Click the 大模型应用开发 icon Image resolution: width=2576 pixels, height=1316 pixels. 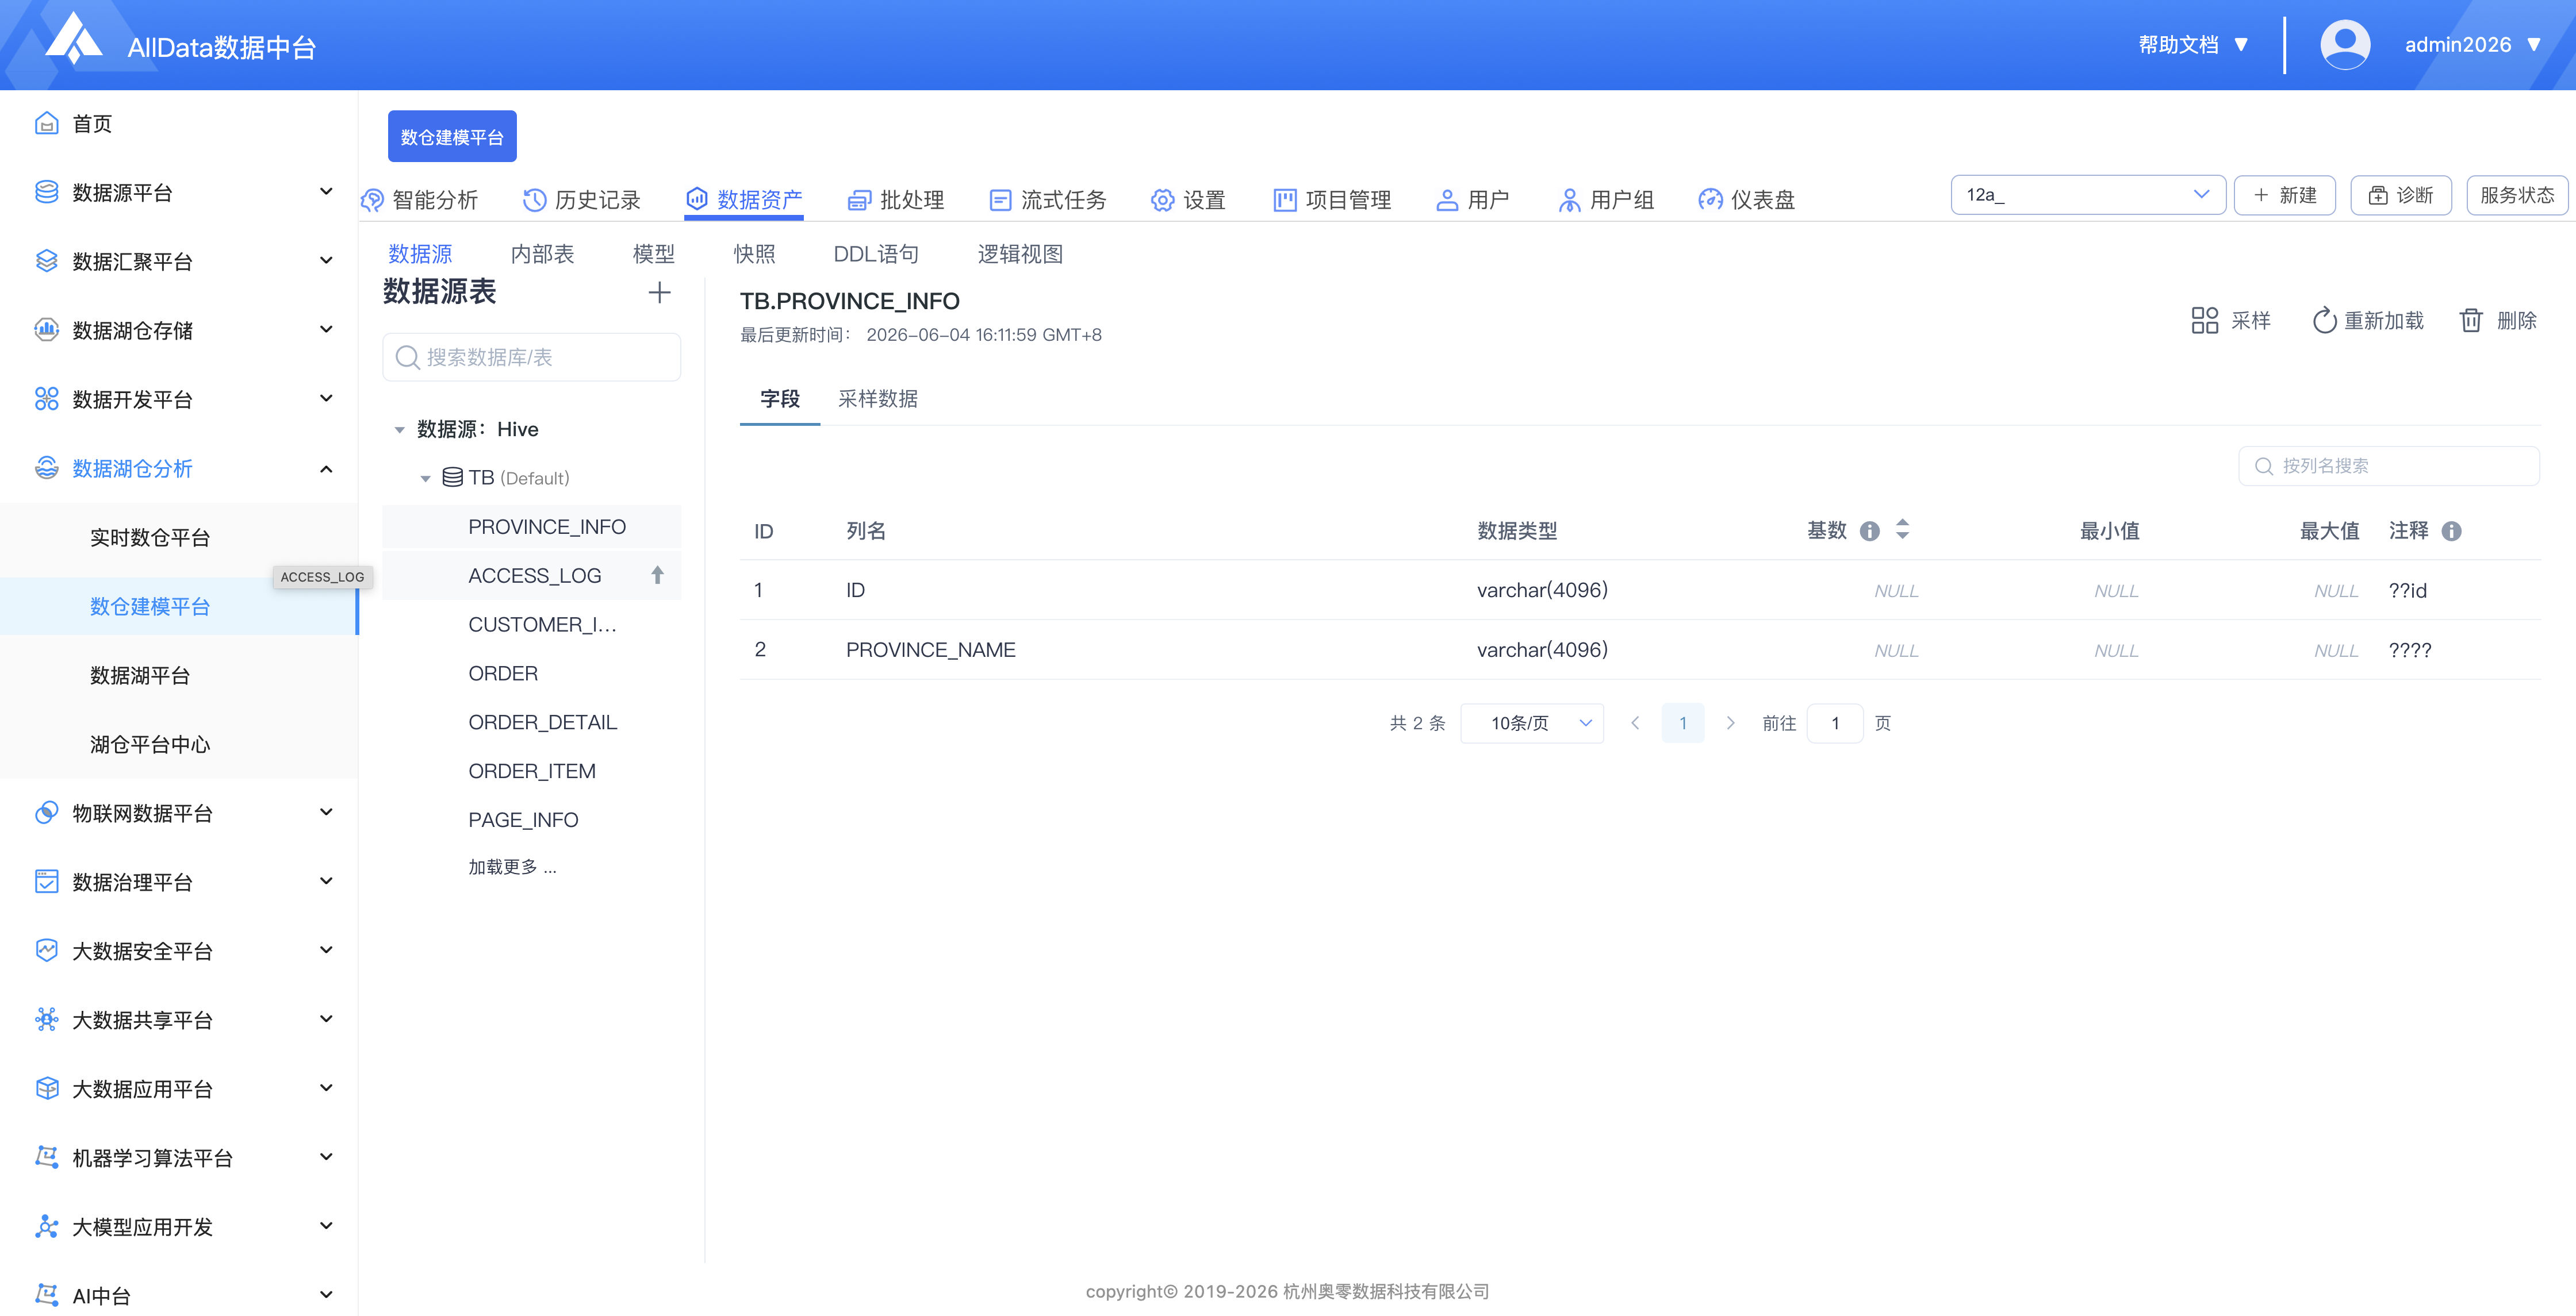coord(46,1226)
